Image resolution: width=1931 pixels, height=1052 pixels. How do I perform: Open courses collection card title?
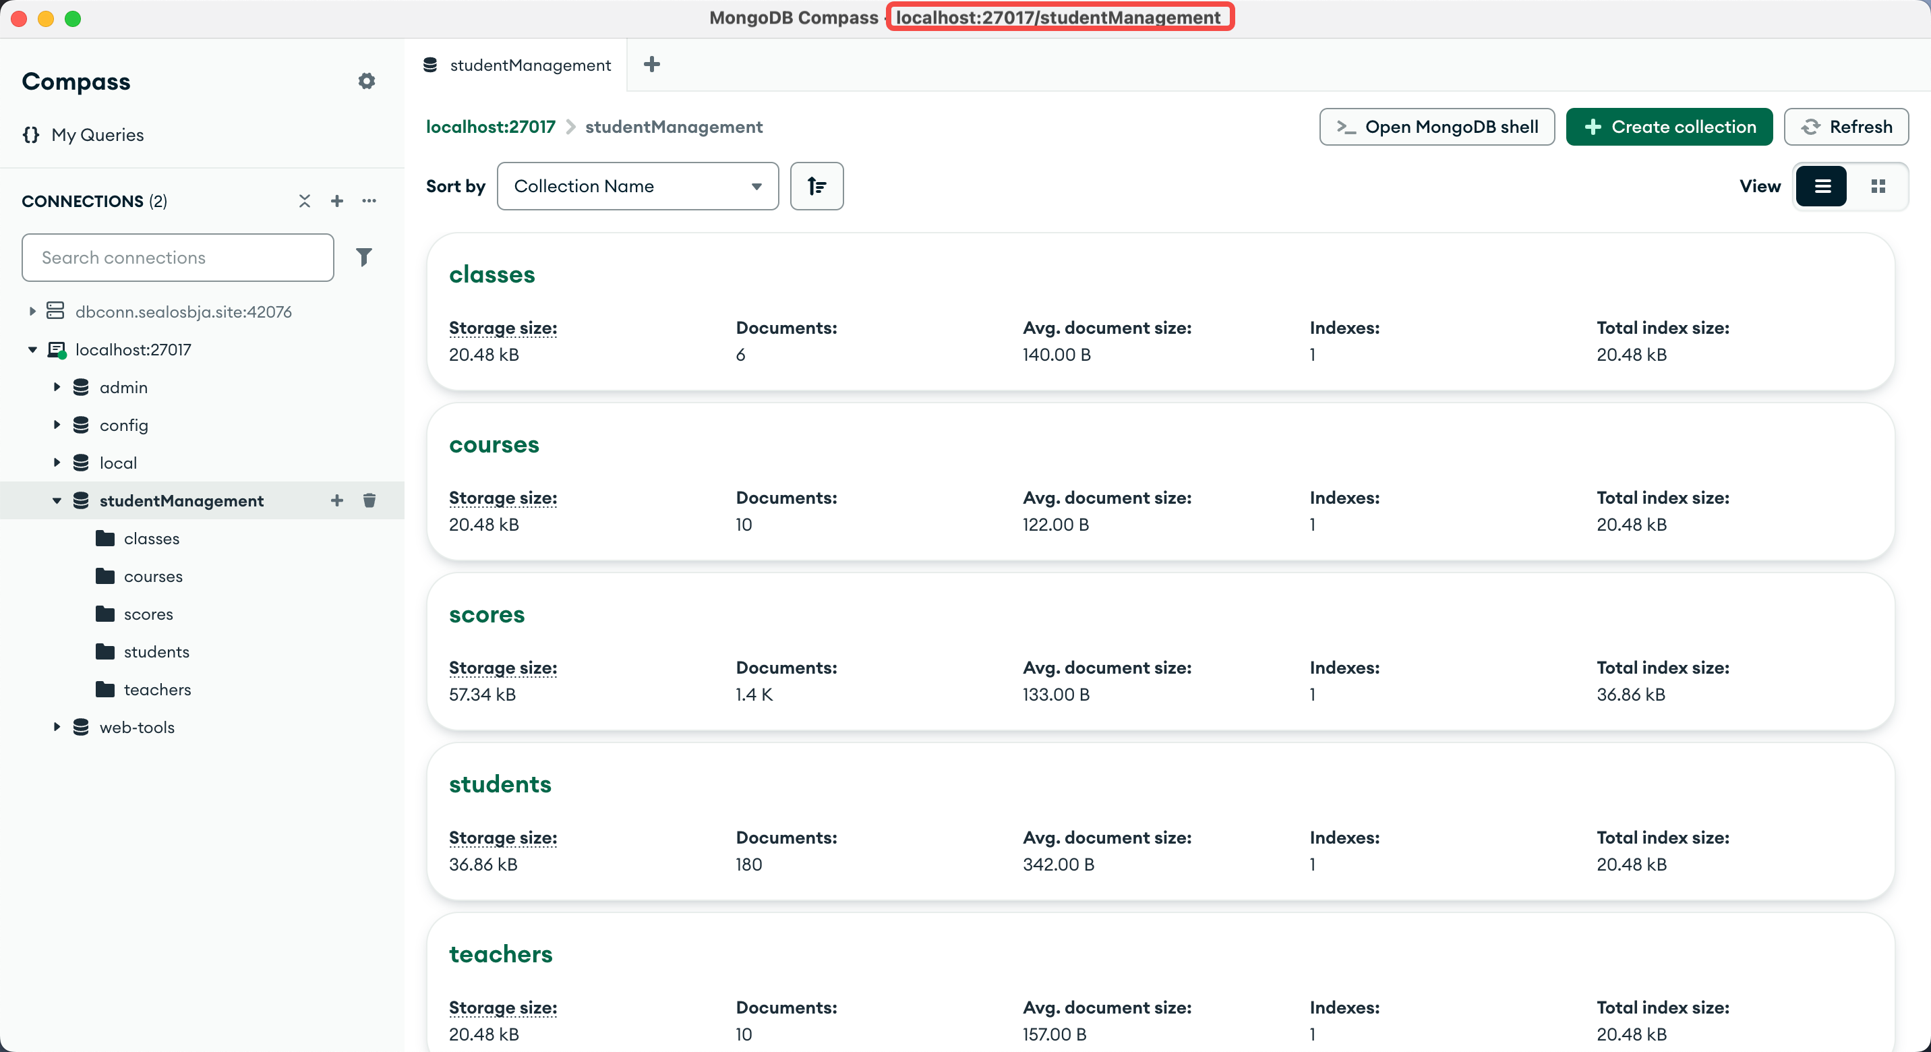494,444
